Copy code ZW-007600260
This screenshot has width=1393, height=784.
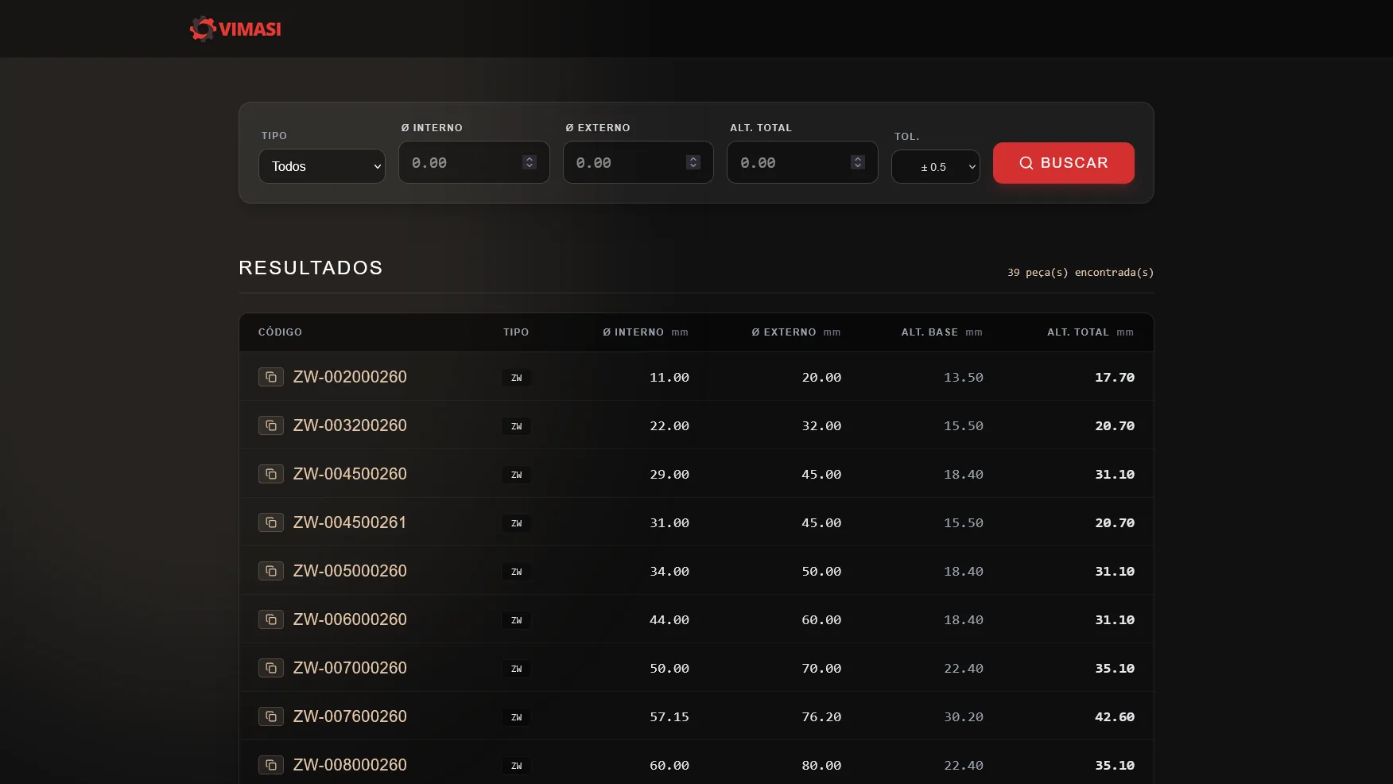[271, 716]
